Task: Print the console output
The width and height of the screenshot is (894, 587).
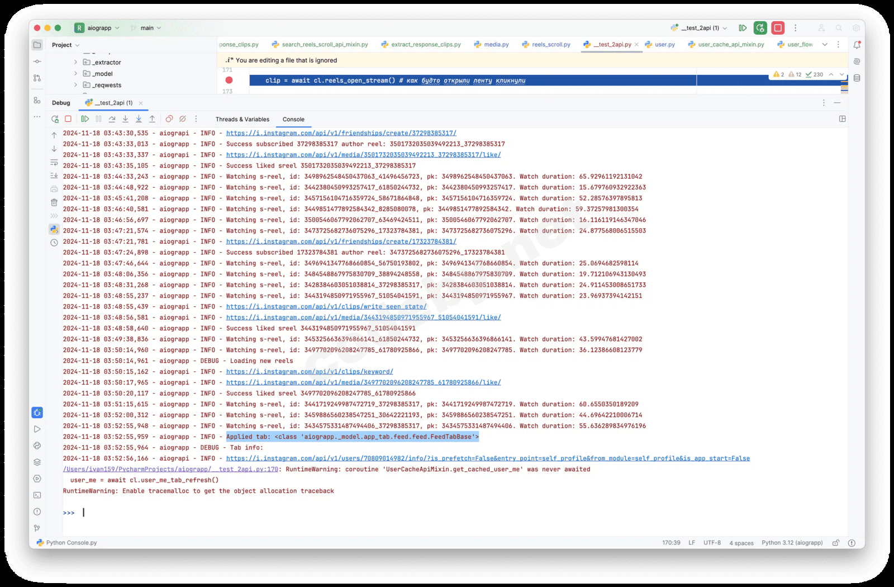Action: pos(54,189)
